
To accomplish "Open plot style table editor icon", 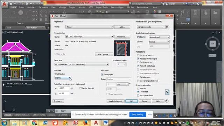I will pos(167,27).
